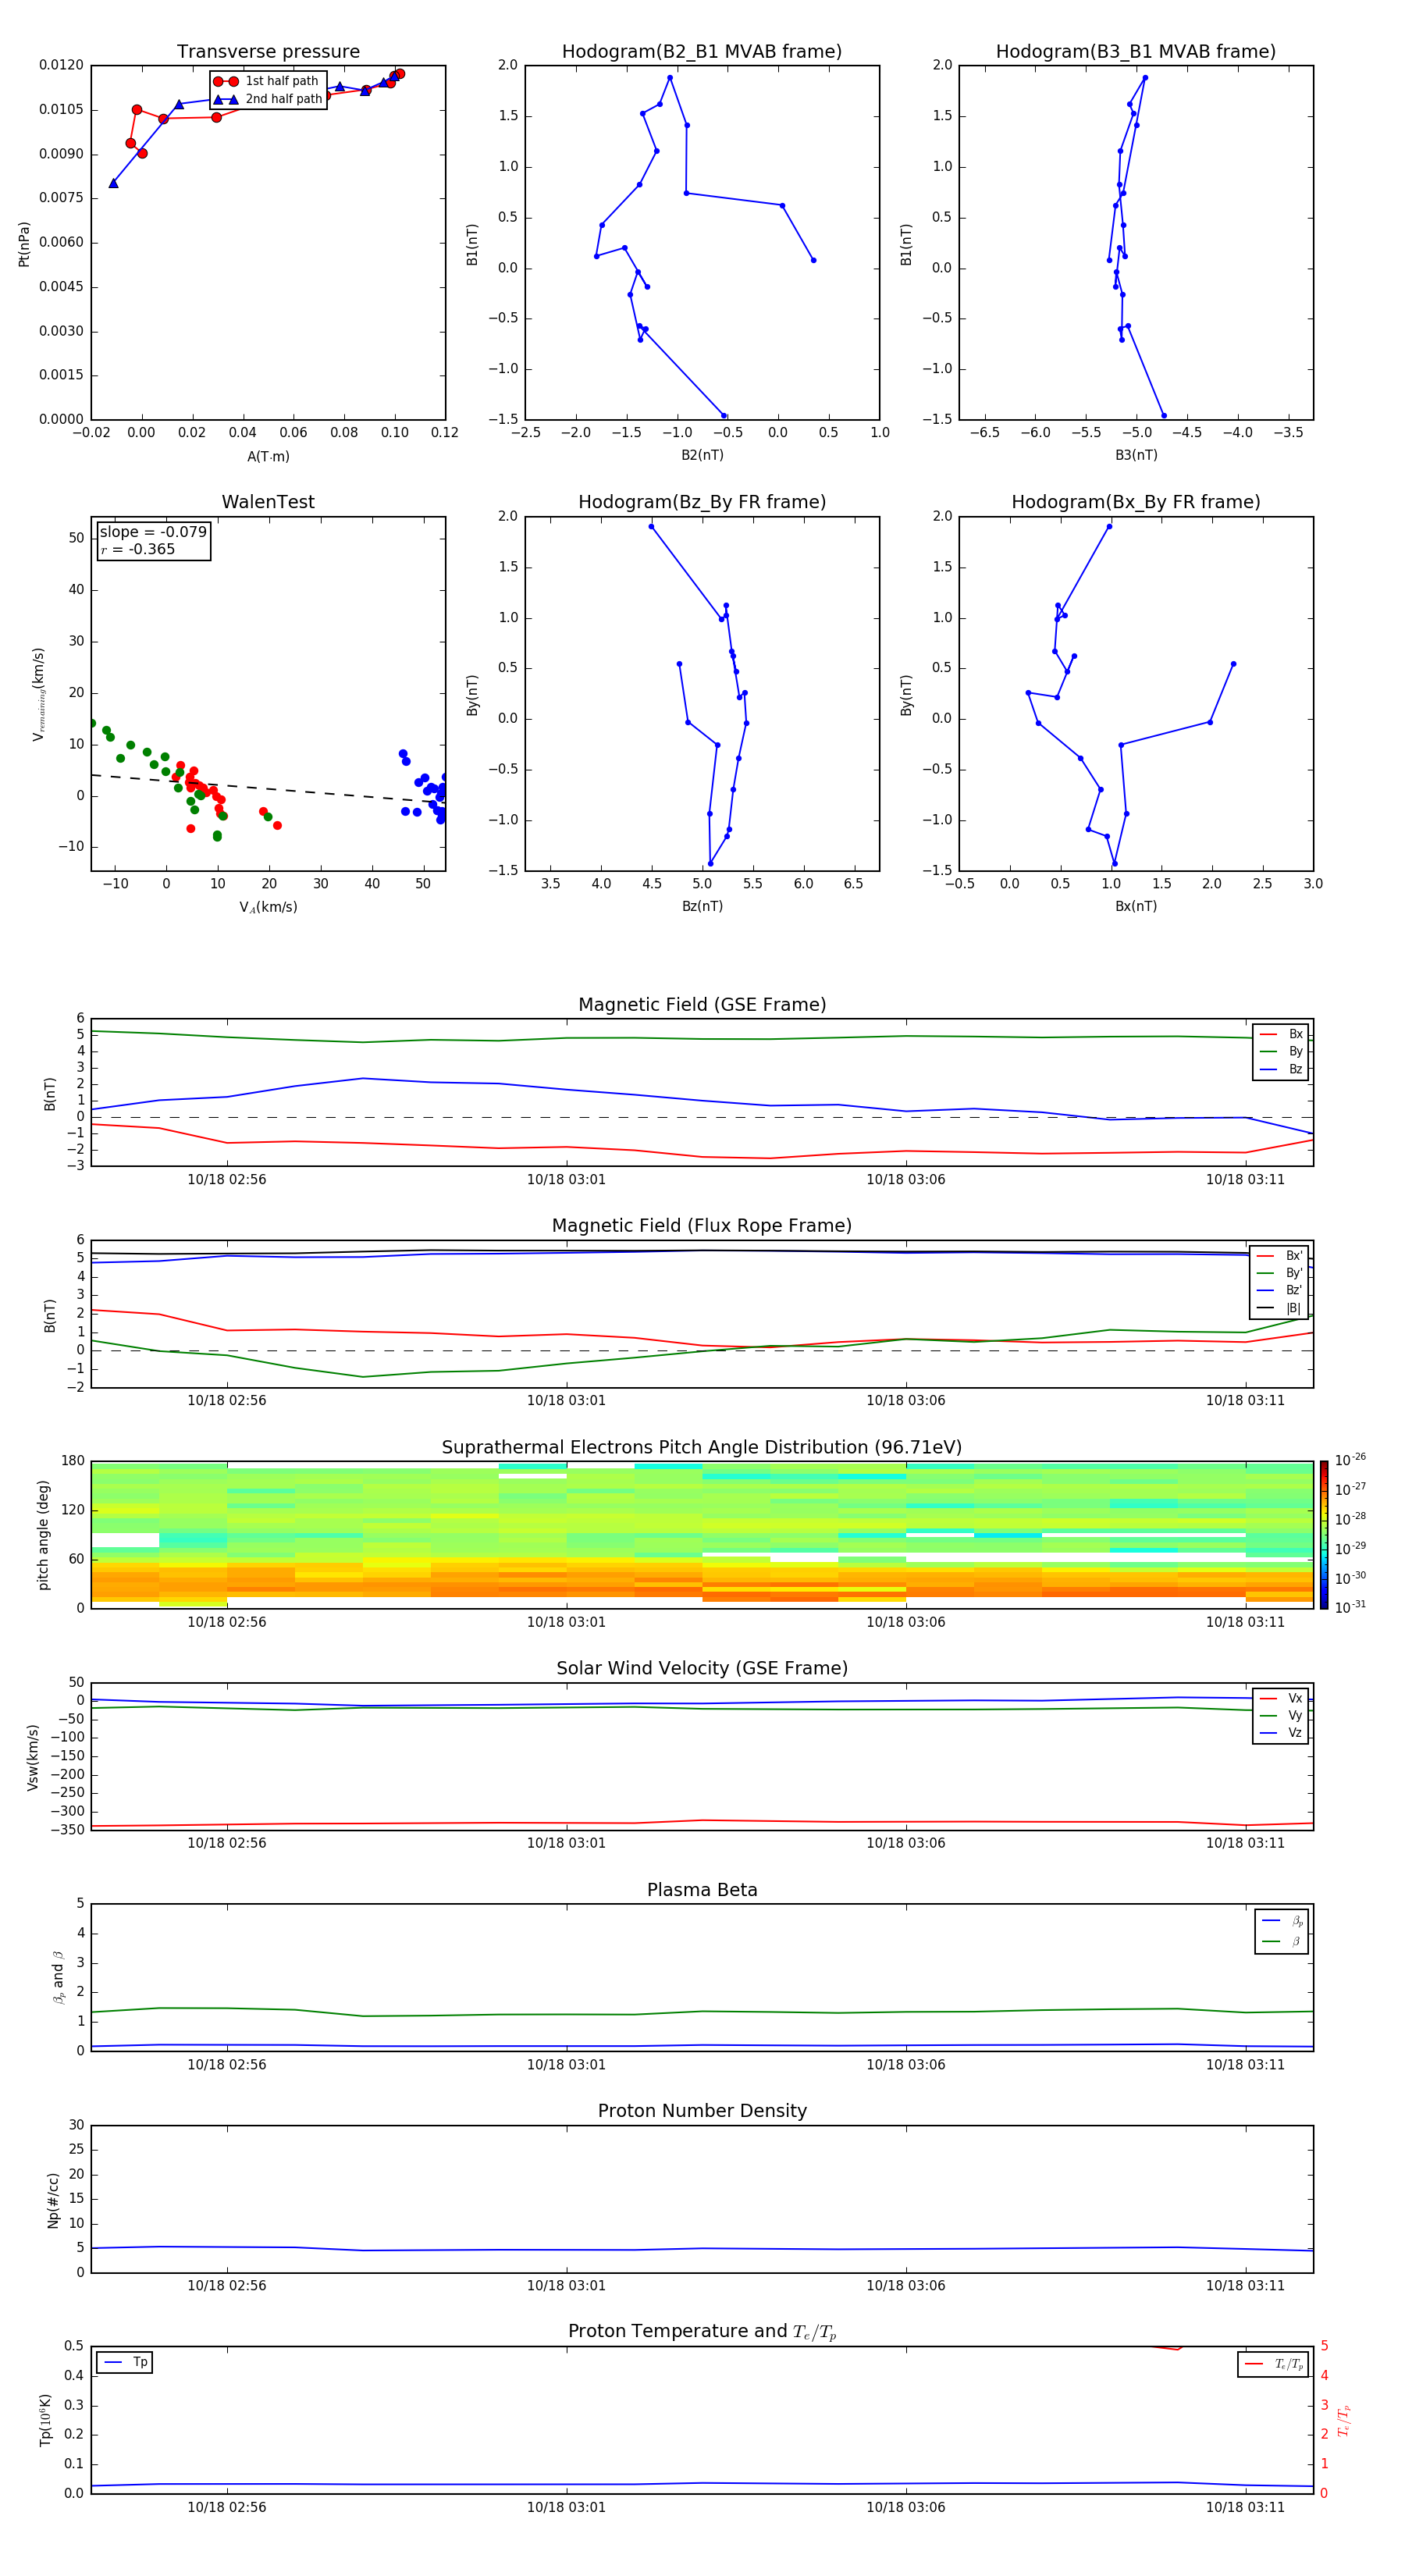The height and width of the screenshot is (2576, 1405).
Task: Click the 'B2(nT)' x-axis label
Action: pos(702,455)
